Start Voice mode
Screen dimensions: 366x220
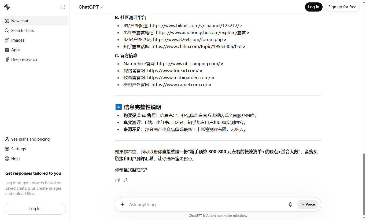pyautogui.click(x=308, y=204)
